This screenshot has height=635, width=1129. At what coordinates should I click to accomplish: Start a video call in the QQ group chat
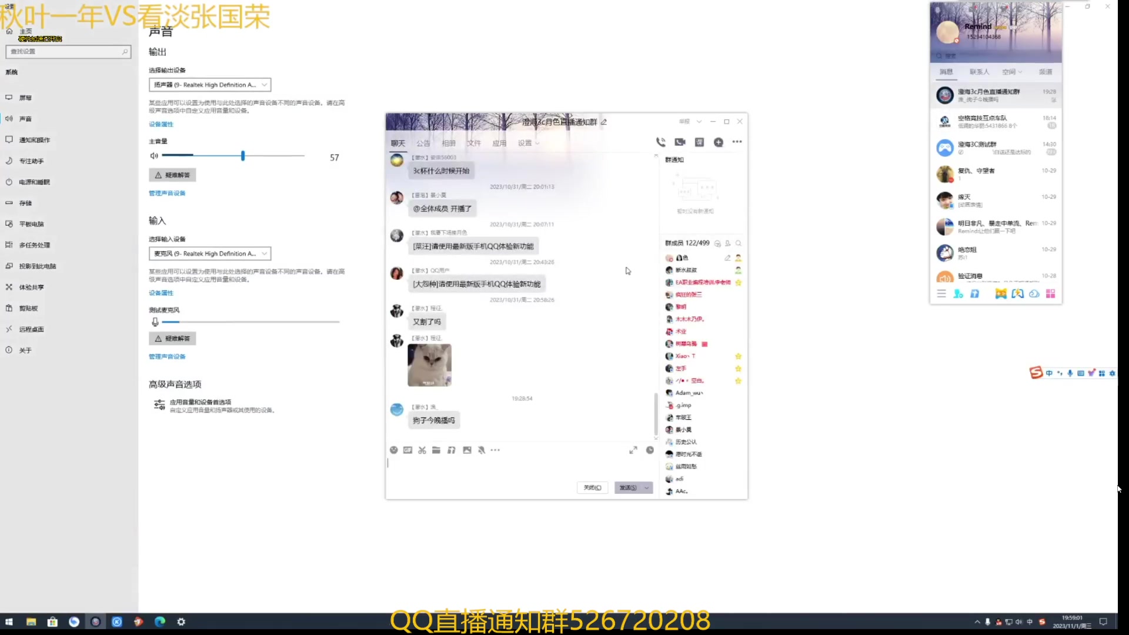click(x=680, y=142)
